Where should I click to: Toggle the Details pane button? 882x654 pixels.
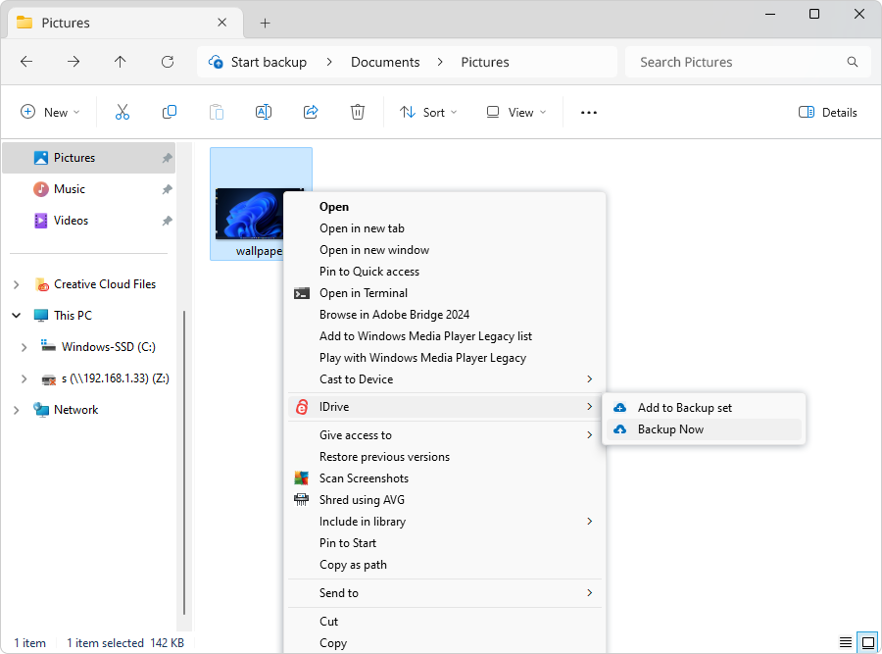coord(828,113)
